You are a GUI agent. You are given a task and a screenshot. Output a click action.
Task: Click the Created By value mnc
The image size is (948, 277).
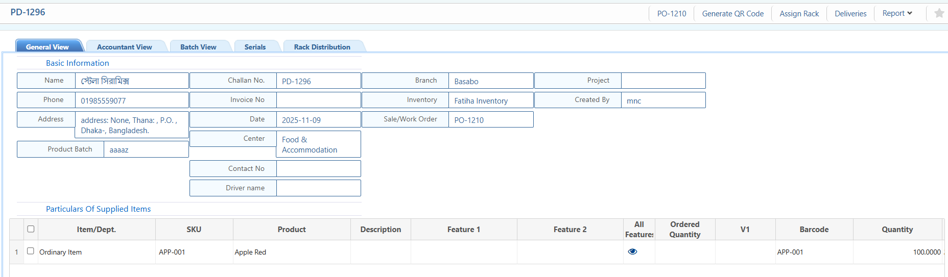[633, 100]
